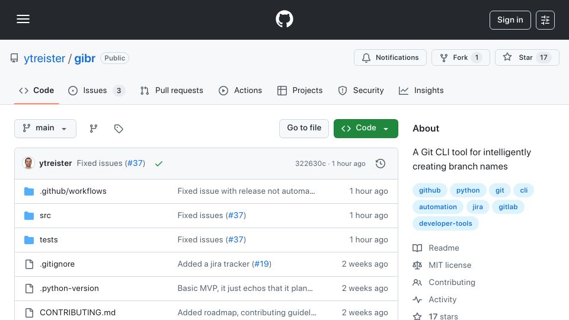The width and height of the screenshot is (569, 320).
Task: Open the tests folder
Action: (49, 240)
